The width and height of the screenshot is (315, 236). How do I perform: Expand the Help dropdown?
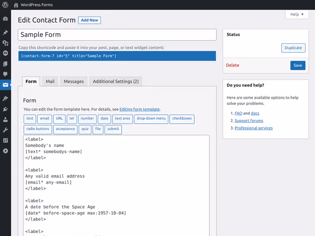pyautogui.click(x=297, y=14)
